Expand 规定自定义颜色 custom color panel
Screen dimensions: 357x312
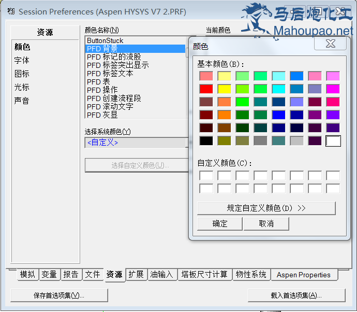tap(266, 208)
